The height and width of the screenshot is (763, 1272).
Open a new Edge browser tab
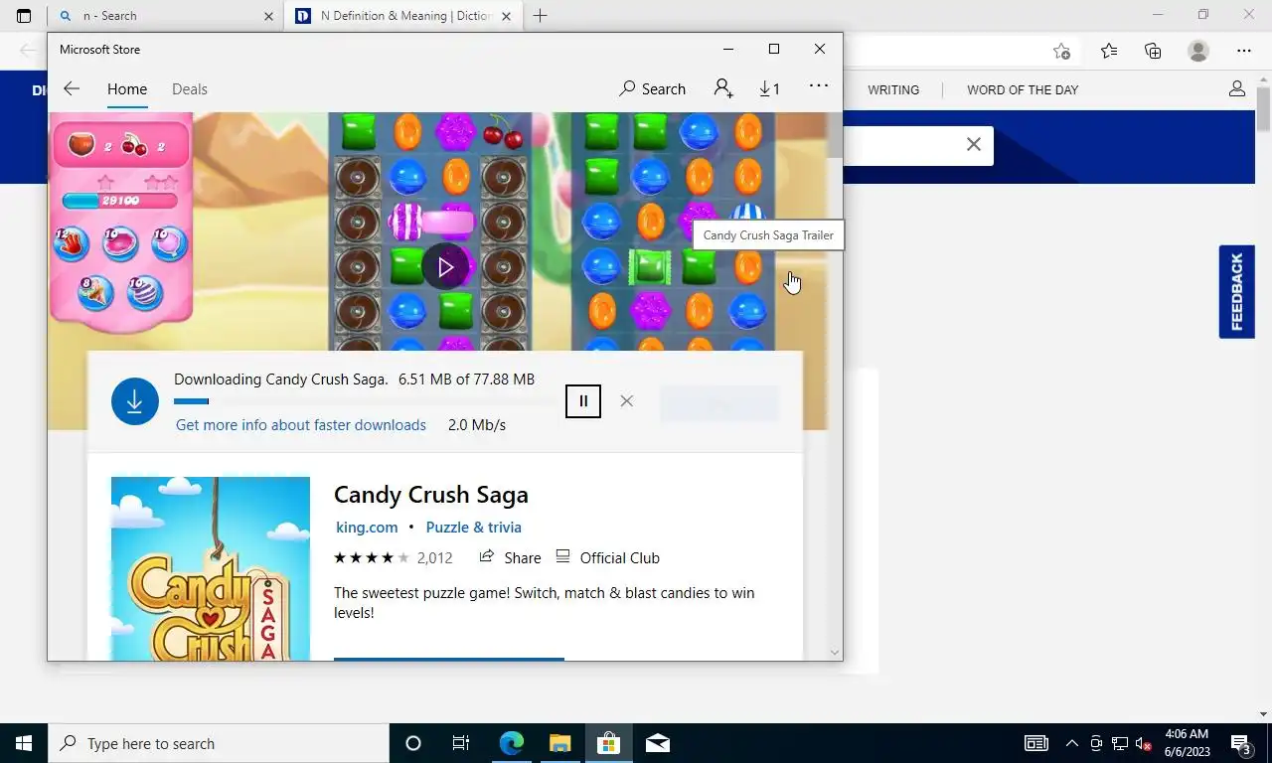click(540, 16)
